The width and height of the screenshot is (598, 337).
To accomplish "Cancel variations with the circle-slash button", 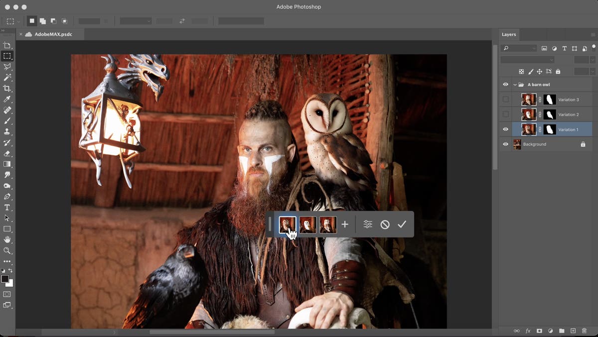I will 385,224.
